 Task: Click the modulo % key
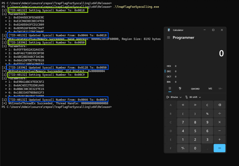[x=207, y=113]
